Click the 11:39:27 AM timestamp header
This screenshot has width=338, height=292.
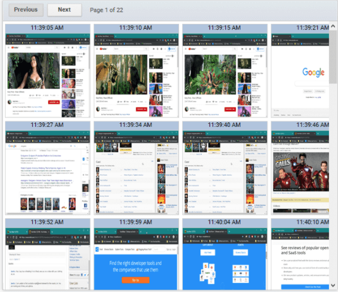coord(48,125)
